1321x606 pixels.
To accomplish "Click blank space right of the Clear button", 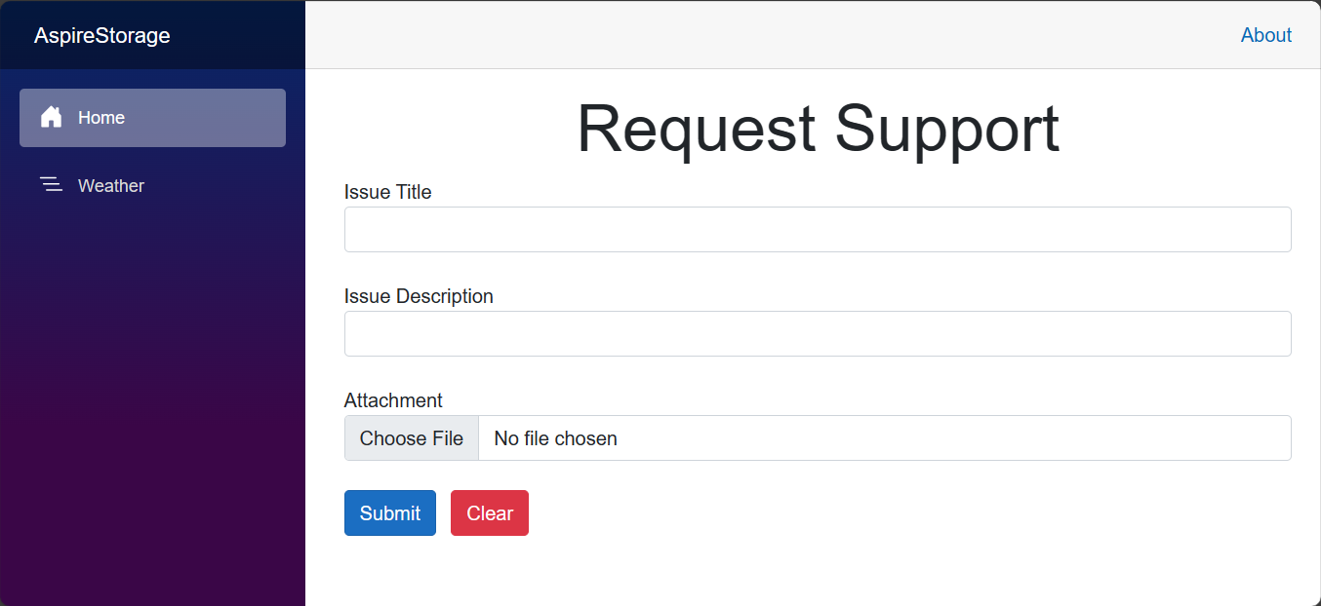I will point(878,513).
